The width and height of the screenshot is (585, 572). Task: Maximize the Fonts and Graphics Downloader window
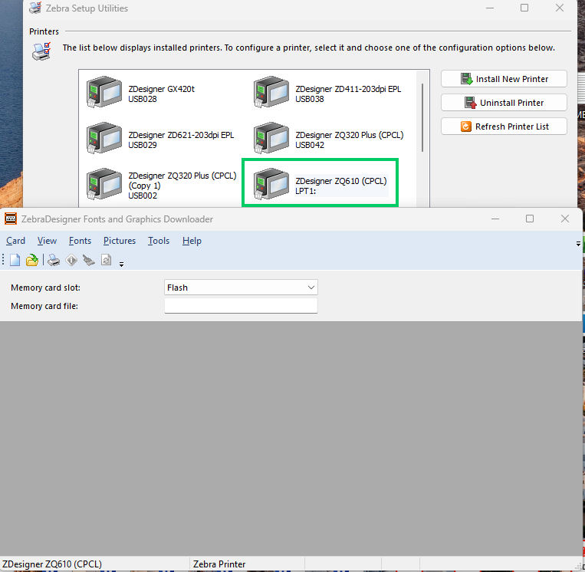tap(530, 219)
